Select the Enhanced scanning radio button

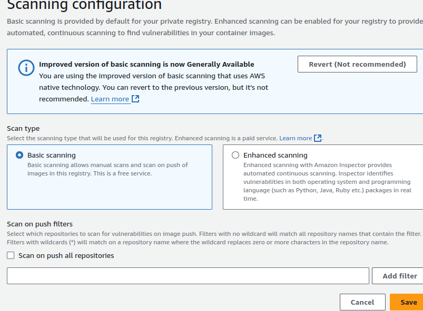coord(235,155)
